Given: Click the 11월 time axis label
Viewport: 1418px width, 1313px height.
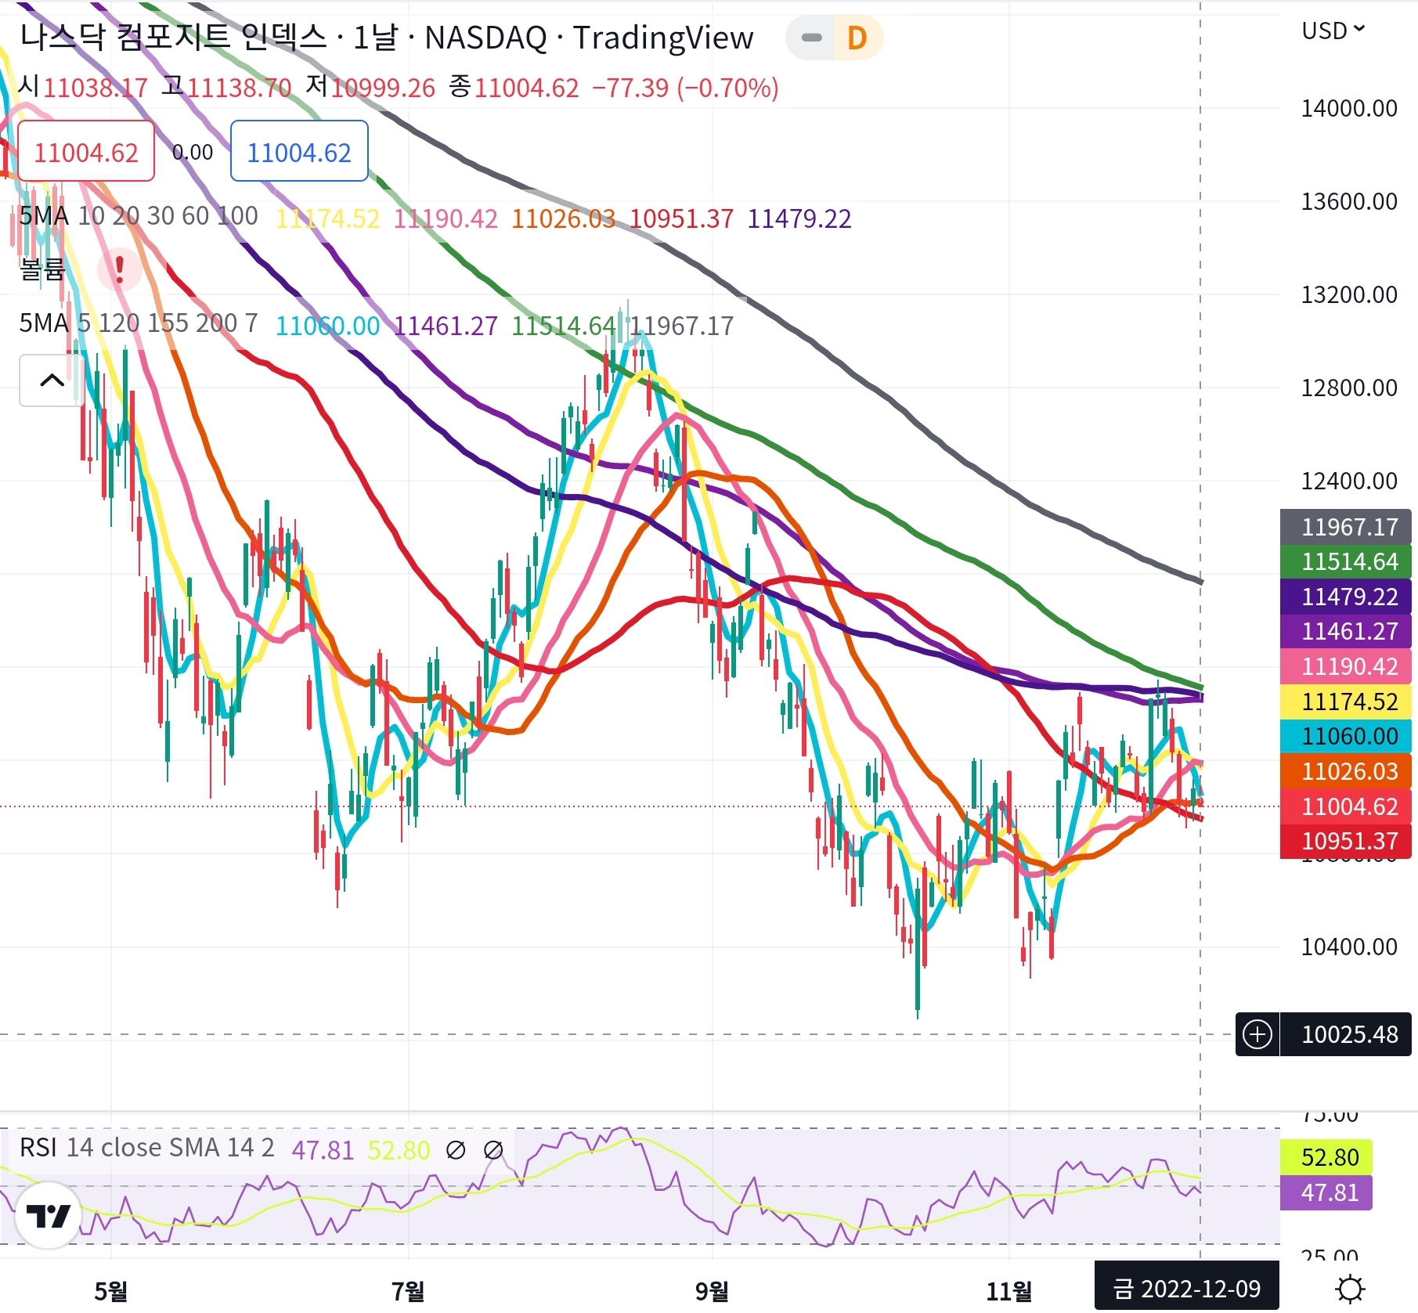Looking at the screenshot, I should click(x=1008, y=1291).
